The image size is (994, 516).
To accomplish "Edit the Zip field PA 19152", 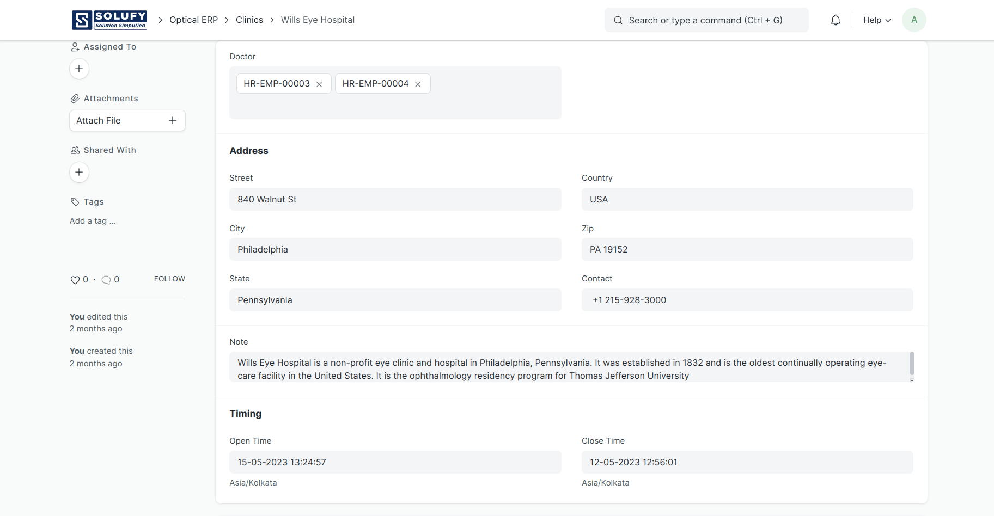I will coord(747,249).
